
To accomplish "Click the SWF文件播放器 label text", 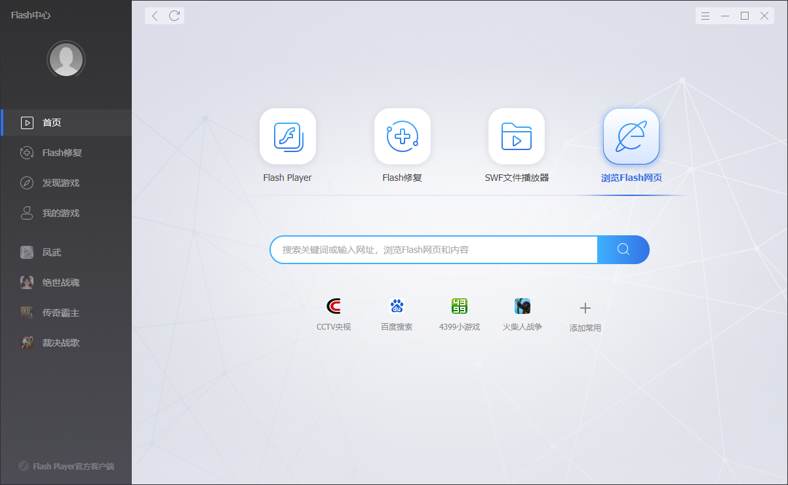I will coord(517,178).
